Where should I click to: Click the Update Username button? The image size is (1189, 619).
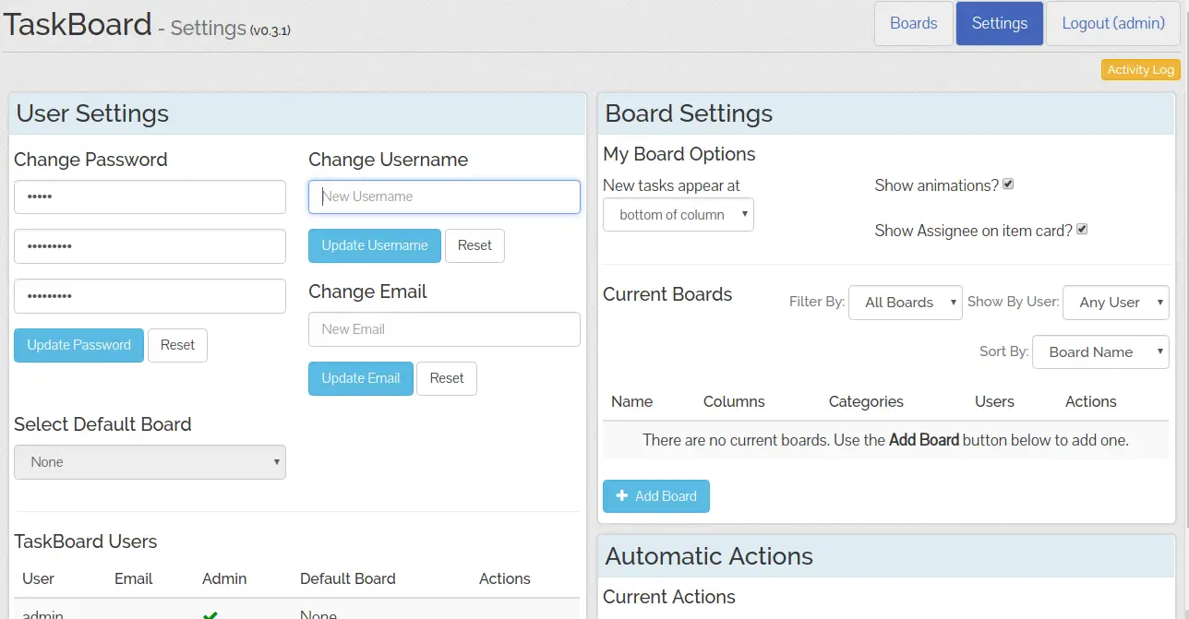[375, 245]
